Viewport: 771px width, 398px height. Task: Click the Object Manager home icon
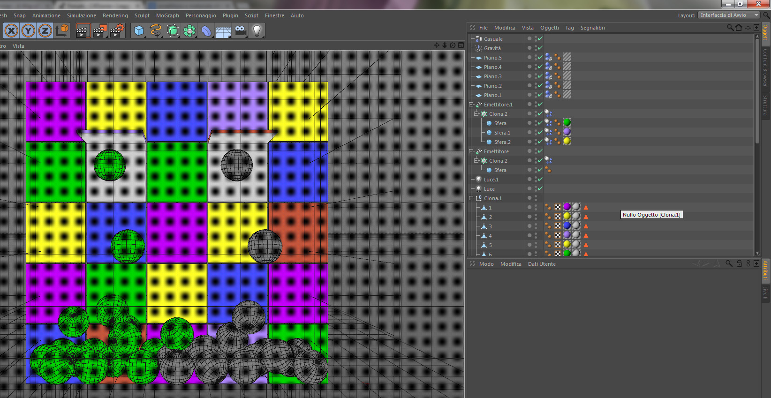(739, 28)
